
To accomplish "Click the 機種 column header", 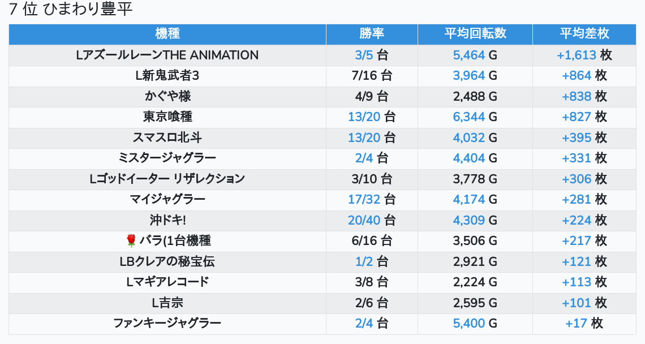I will point(167,33).
